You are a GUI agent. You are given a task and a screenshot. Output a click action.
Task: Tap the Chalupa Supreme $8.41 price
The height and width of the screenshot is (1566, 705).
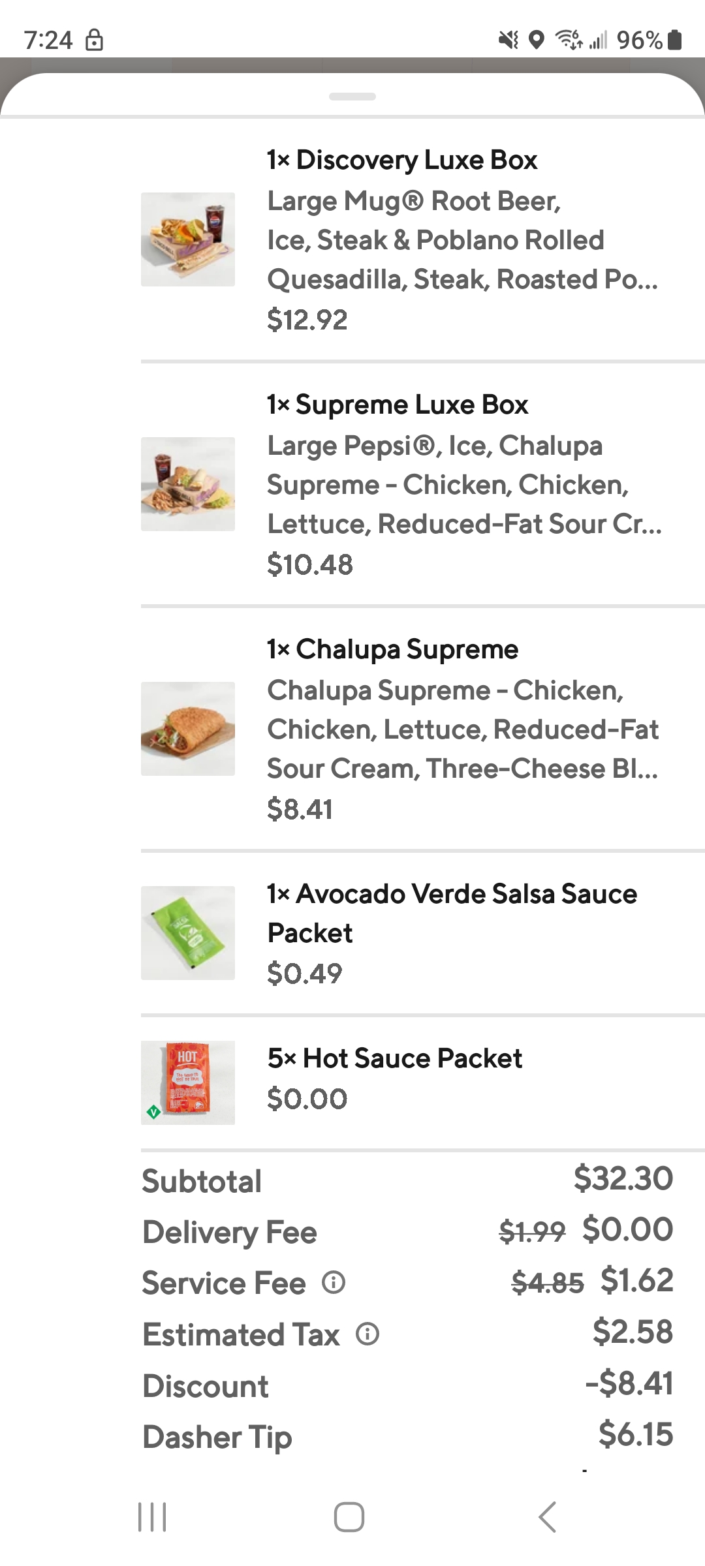[x=300, y=809]
